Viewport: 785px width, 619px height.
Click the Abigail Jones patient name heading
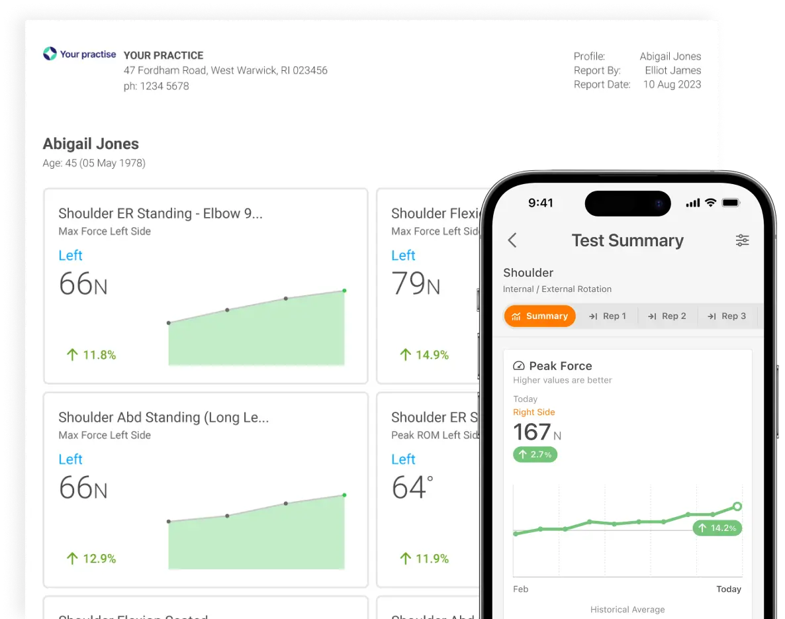click(x=91, y=144)
